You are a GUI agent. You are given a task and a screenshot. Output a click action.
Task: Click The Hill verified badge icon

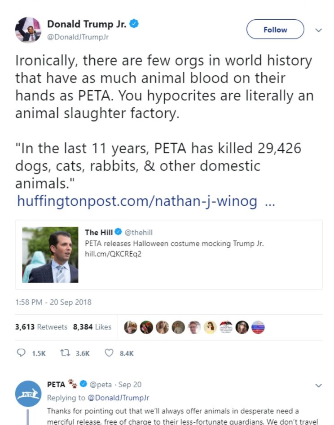click(118, 232)
